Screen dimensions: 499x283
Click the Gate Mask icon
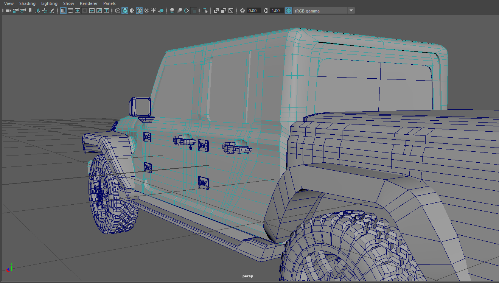click(85, 11)
